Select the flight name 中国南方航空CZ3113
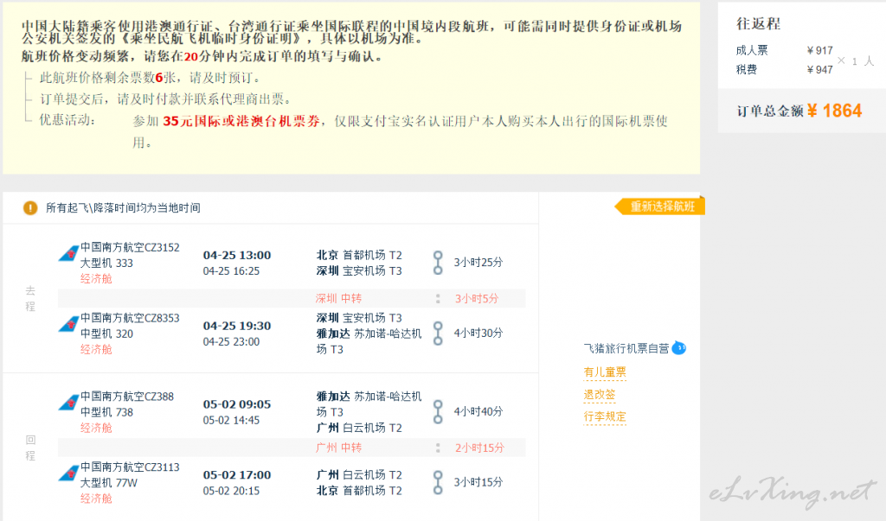The image size is (886, 521). [130, 467]
